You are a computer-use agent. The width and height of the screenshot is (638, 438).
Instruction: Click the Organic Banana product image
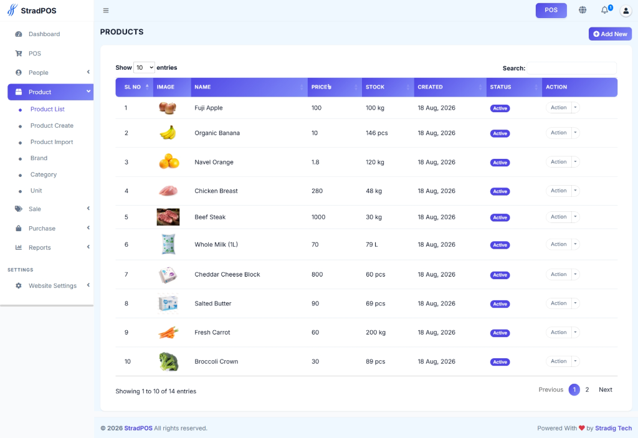pos(168,133)
